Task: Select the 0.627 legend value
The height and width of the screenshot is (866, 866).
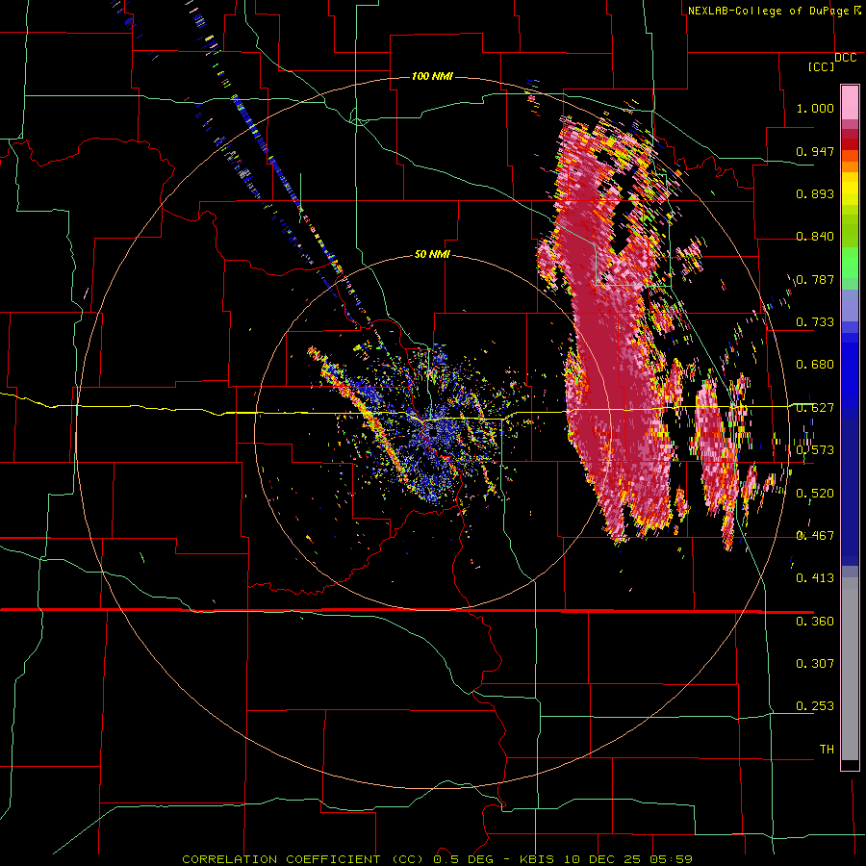Action: (x=815, y=408)
